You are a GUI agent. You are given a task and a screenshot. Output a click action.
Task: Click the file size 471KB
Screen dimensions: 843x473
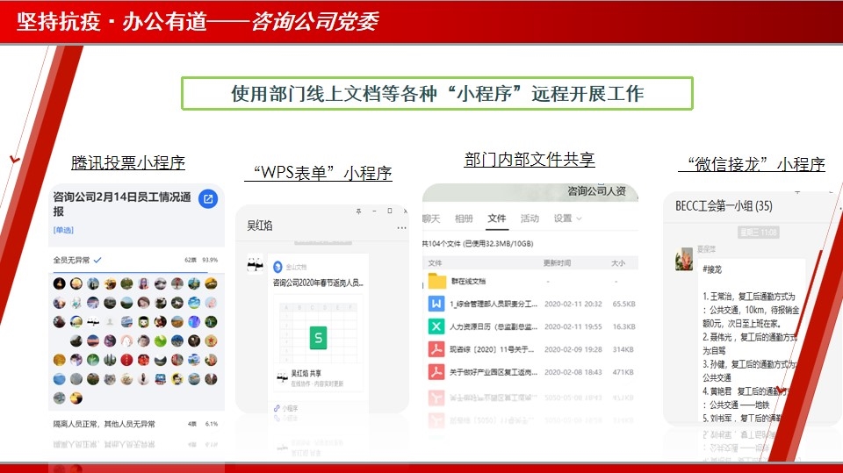tap(623, 372)
